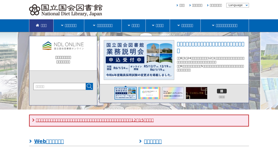
Task: Open the Web section heading link
Action: 49,141
